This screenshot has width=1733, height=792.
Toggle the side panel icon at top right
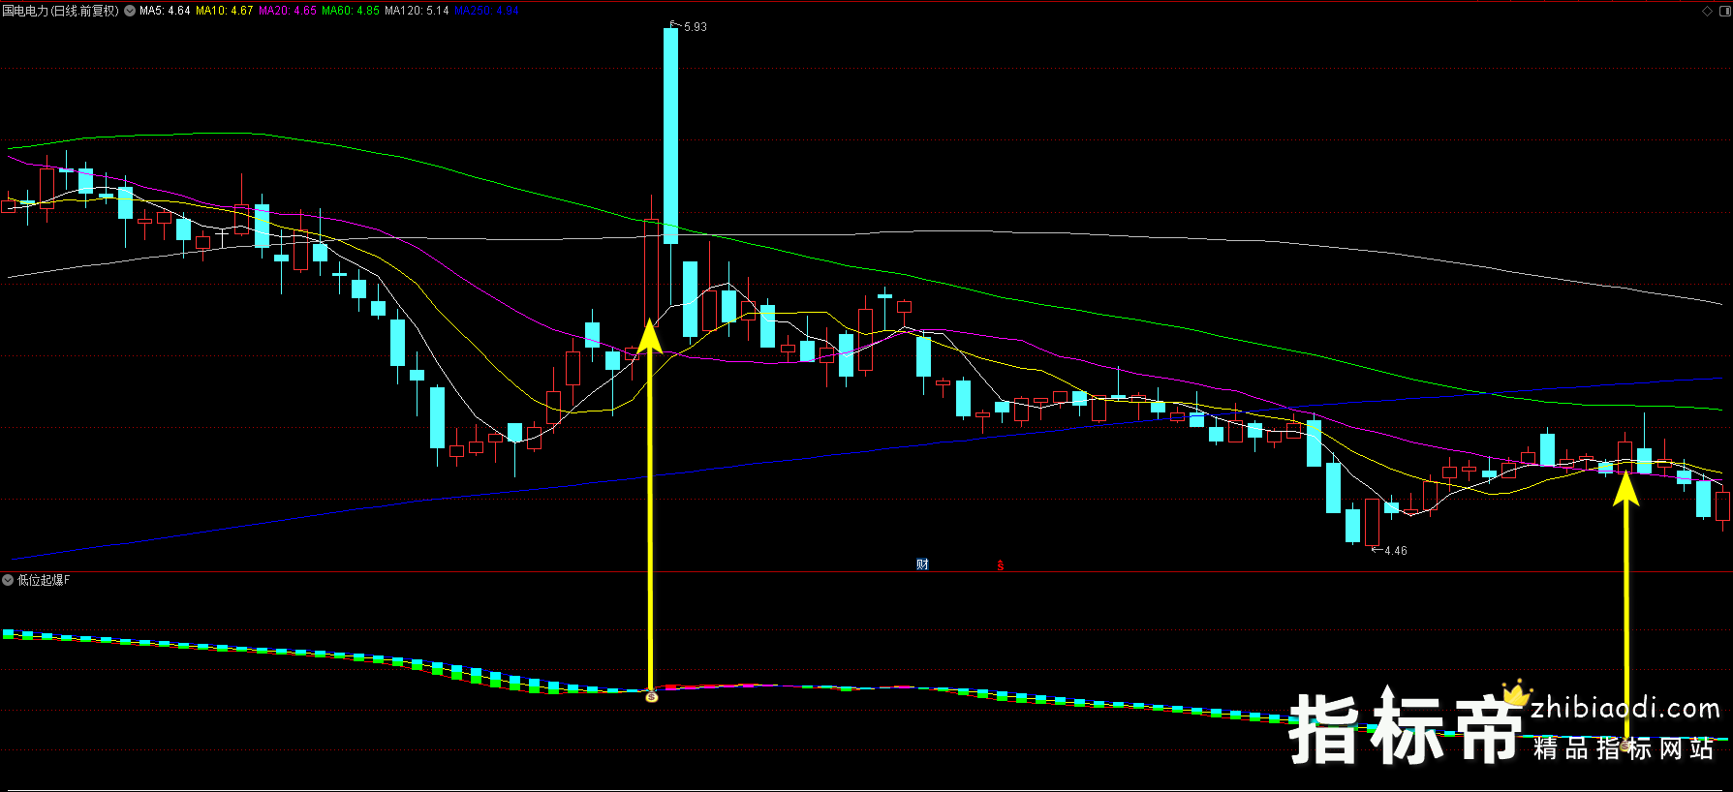pos(1724,11)
